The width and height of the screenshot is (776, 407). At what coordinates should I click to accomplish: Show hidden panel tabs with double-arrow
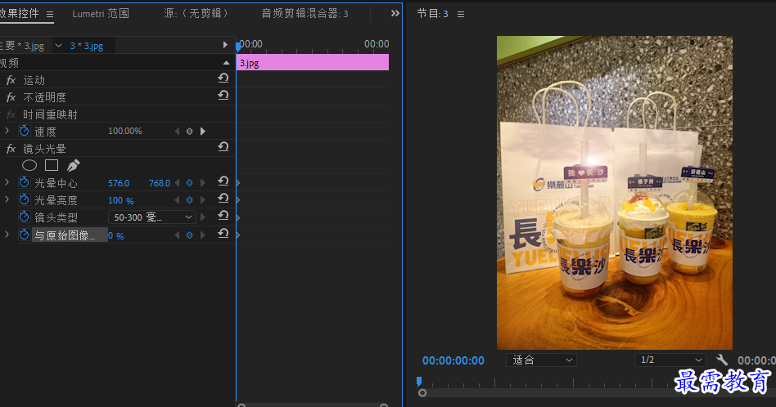(395, 13)
